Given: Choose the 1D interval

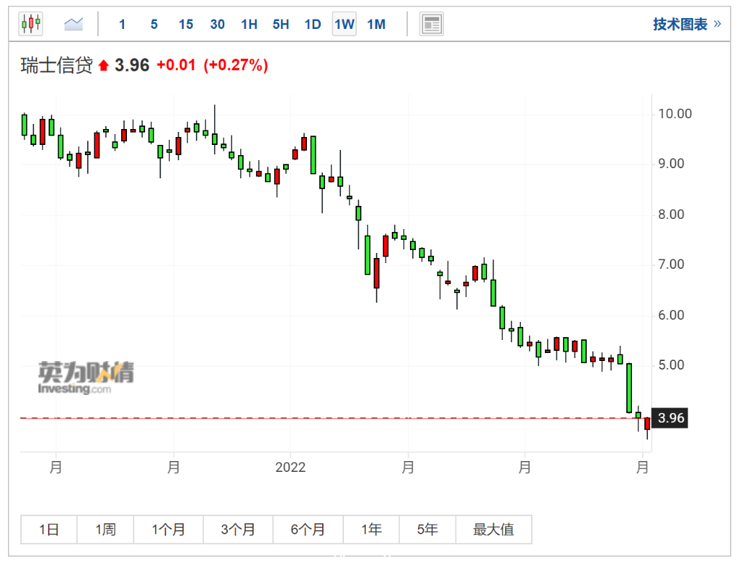Looking at the screenshot, I should click(x=313, y=24).
